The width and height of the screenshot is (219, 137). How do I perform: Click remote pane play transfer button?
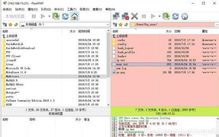coord(153,16)
